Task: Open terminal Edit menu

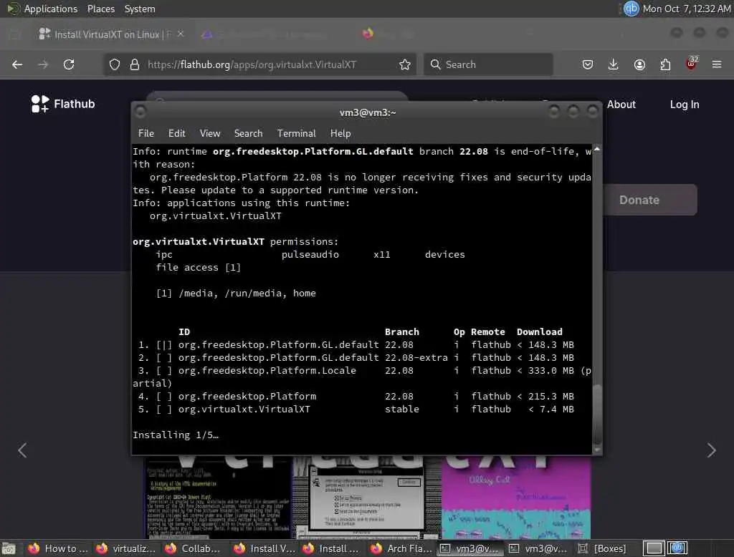Action: [x=176, y=133]
